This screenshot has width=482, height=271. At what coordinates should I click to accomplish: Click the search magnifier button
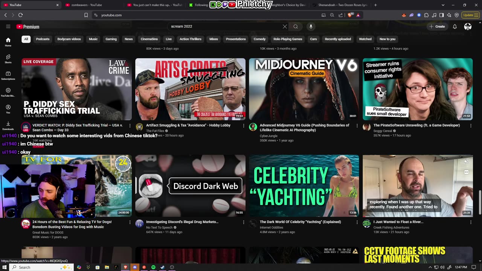tap(296, 26)
